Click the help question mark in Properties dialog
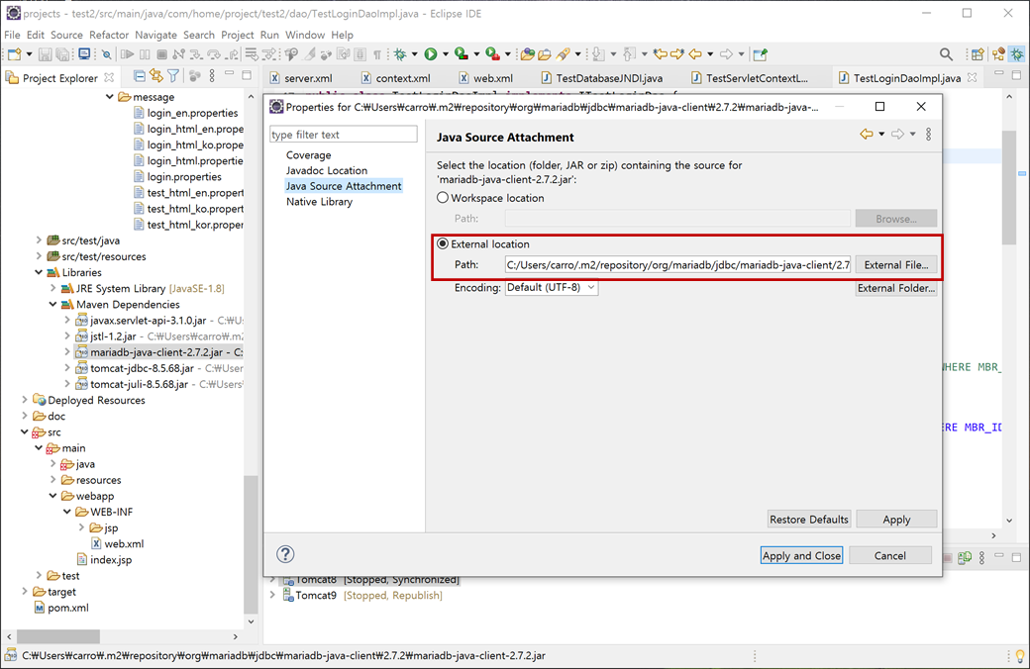Viewport: 1030px width, 669px height. [x=285, y=554]
